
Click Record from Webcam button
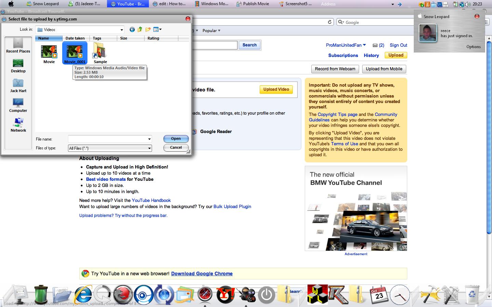point(335,69)
